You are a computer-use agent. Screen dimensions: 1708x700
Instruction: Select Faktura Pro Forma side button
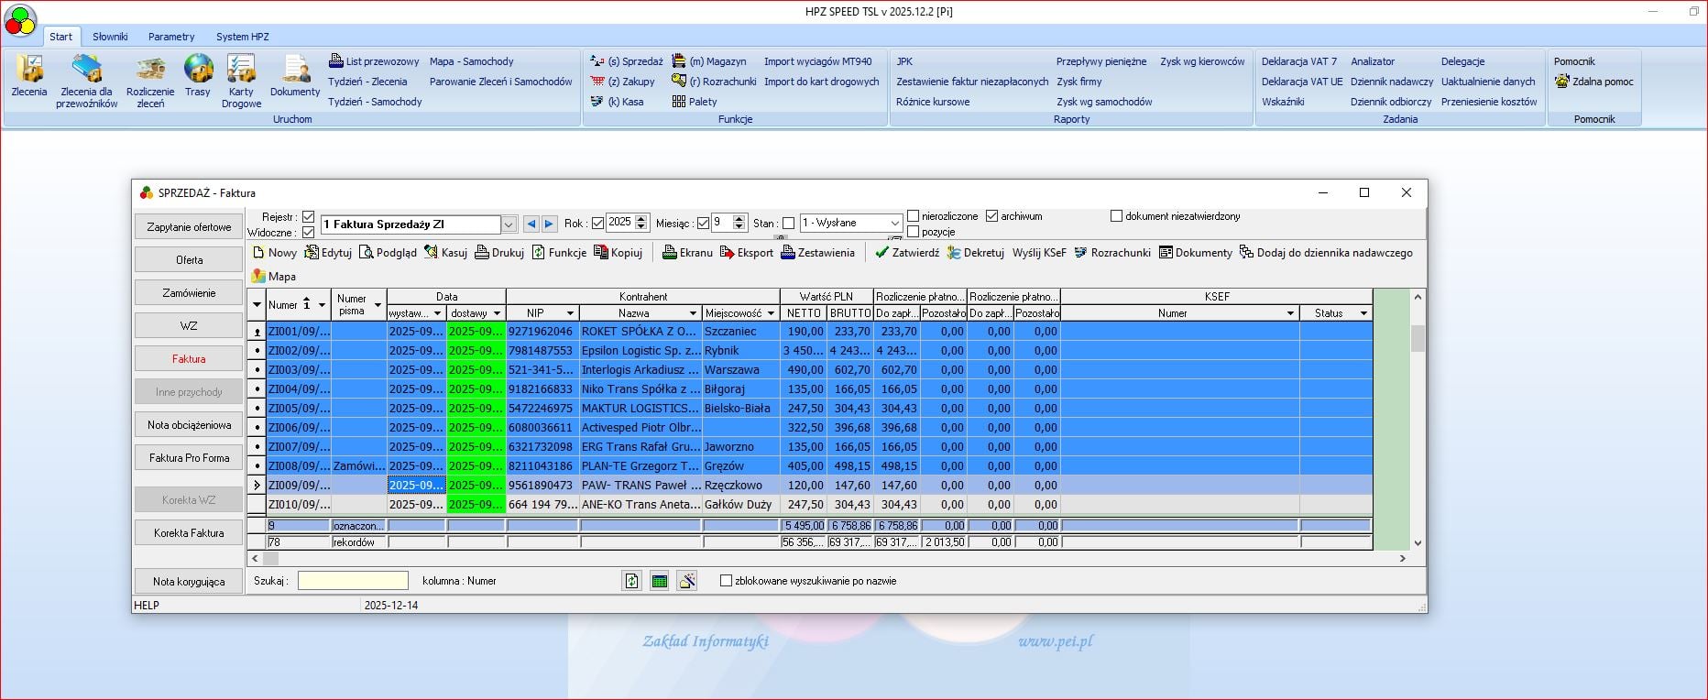click(x=189, y=458)
